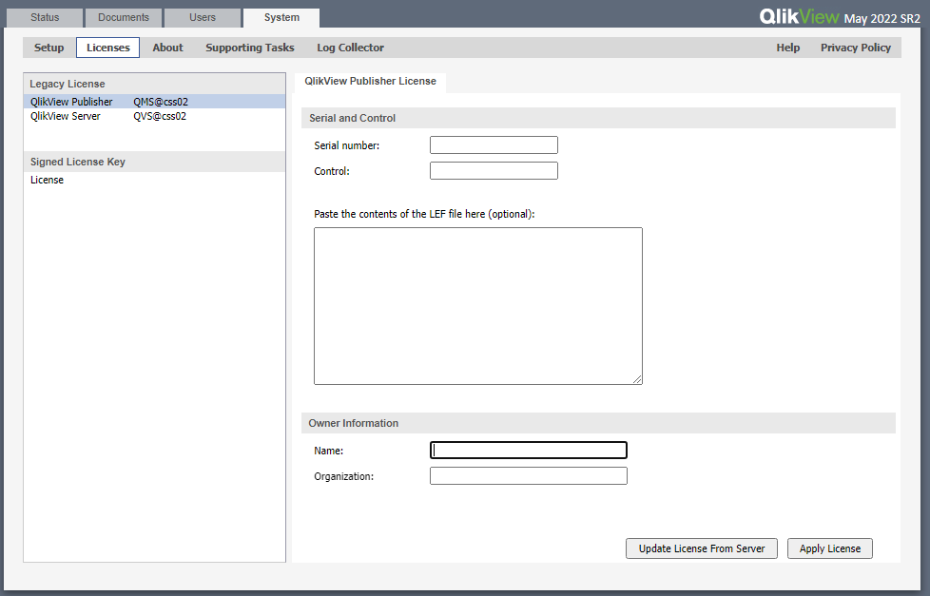Click the QlikView logo

pyautogui.click(x=799, y=16)
